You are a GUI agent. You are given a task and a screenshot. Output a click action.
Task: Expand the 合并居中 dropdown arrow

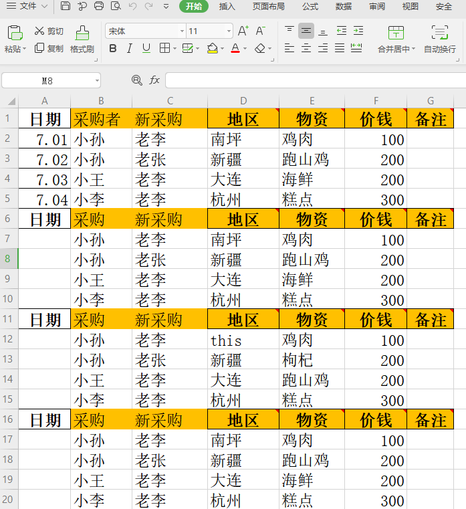click(413, 49)
